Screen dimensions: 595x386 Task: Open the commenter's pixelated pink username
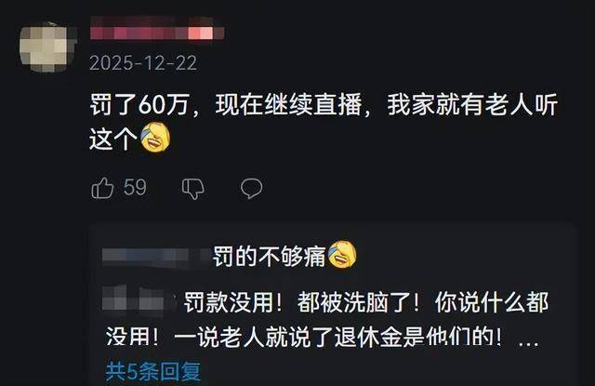pyautogui.click(x=157, y=32)
